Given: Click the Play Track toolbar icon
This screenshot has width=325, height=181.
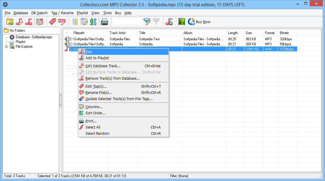Looking at the screenshot, I should 169,22.
